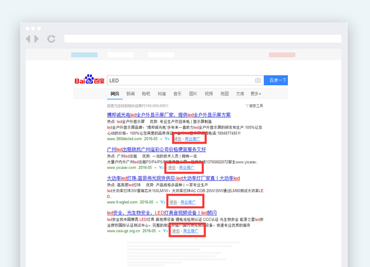Switch to the 新闻 tab
Image resolution: width=370 pixels, height=267 pixels.
point(131,94)
